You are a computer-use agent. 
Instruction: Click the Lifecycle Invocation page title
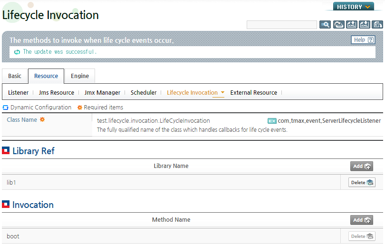tap(50, 15)
